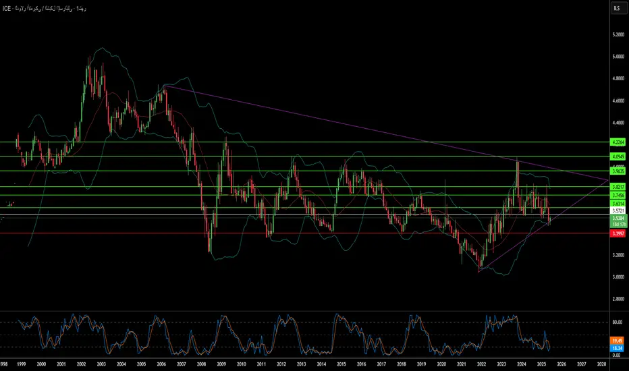Click 2019 on the time axis
The height and width of the screenshot is (371, 629).
[x=421, y=364]
